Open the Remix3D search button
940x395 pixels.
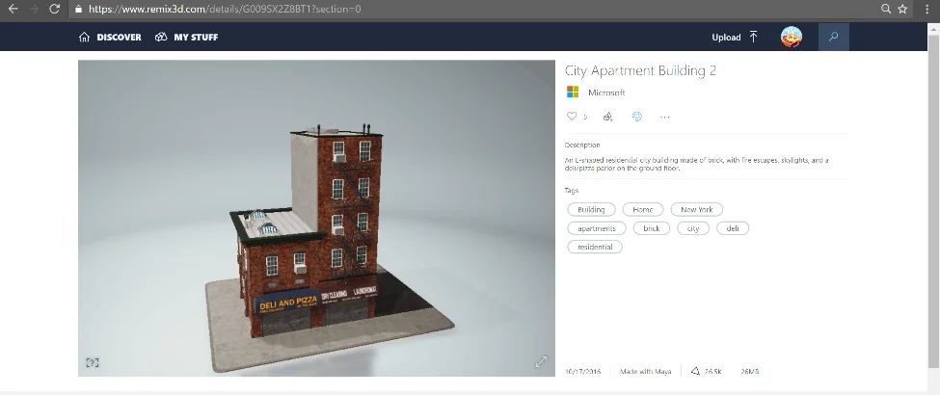(x=833, y=37)
